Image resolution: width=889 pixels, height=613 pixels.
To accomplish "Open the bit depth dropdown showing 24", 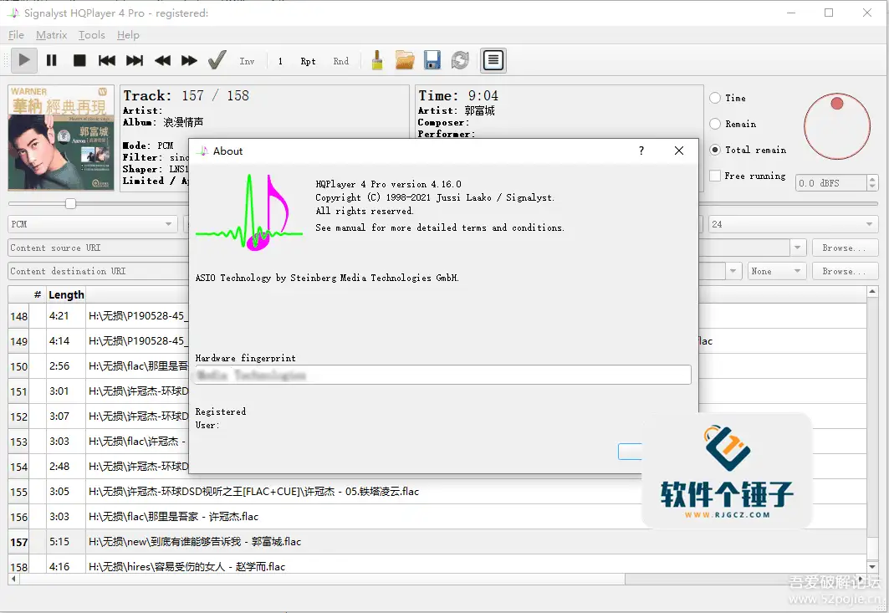I will pos(793,224).
